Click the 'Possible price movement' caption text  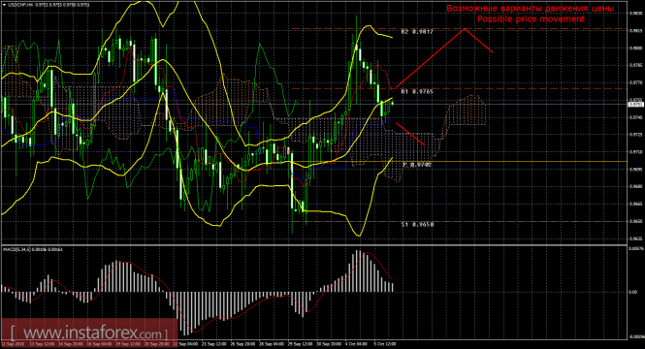[531, 19]
